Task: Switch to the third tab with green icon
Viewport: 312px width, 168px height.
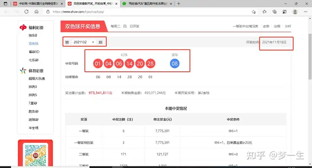Action: click(147, 4)
